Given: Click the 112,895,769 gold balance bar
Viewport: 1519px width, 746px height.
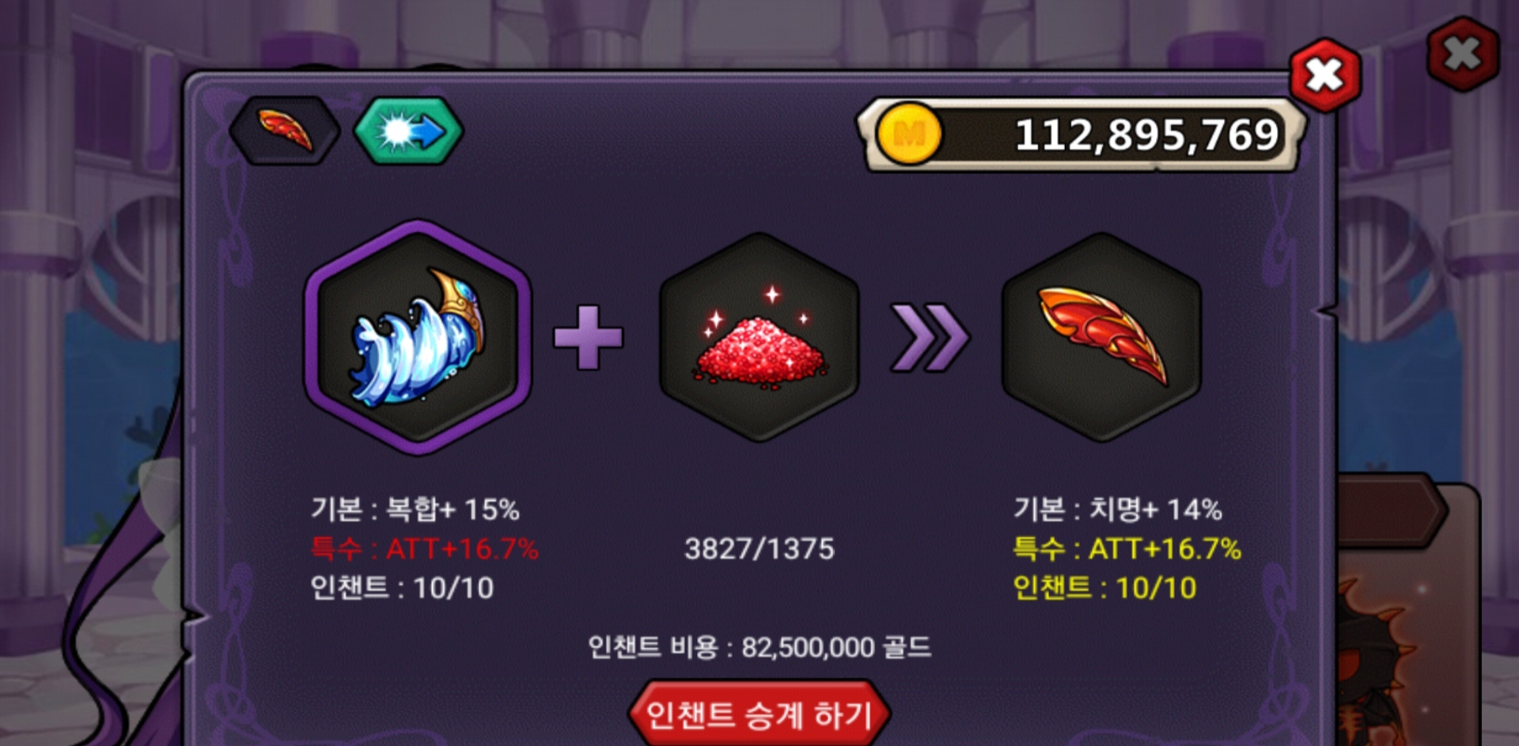Looking at the screenshot, I should click(1081, 134).
